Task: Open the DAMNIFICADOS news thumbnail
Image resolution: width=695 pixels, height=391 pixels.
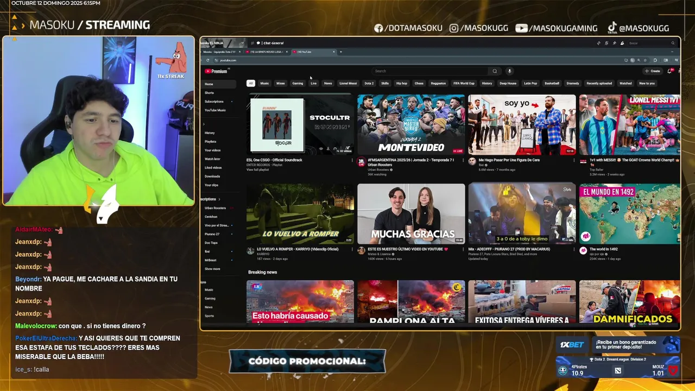Action: 630,301
